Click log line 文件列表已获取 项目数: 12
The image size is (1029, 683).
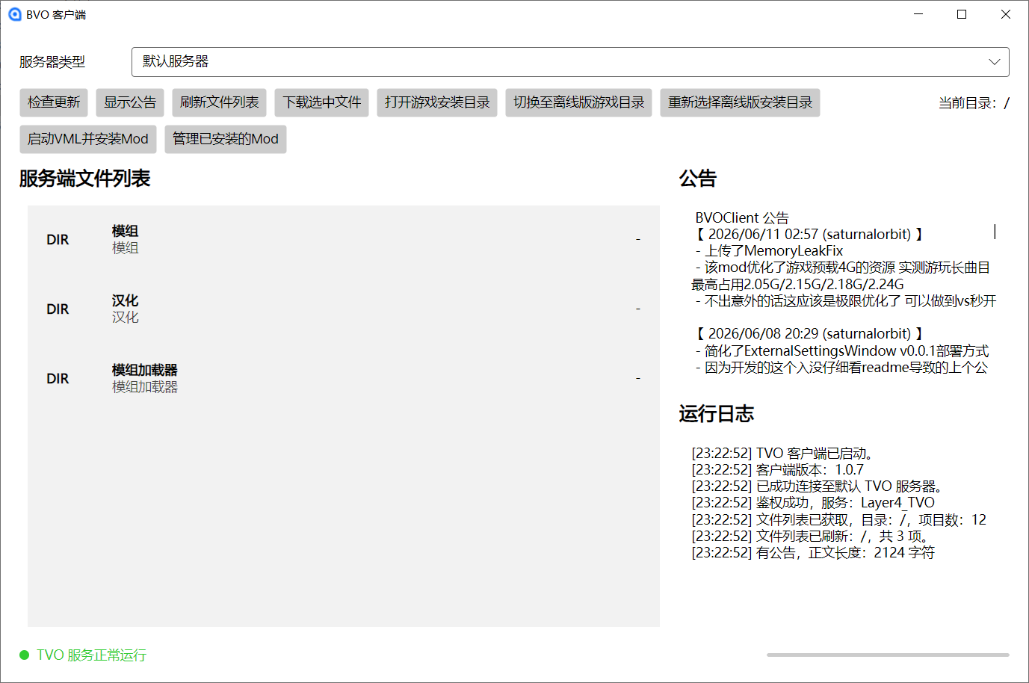[x=839, y=520]
